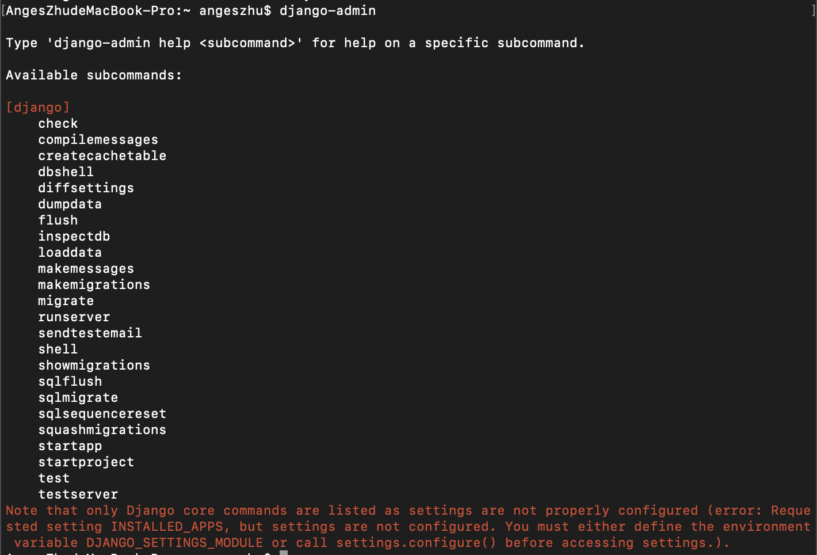
Task: Click the red [django] section header
Action: [38, 108]
